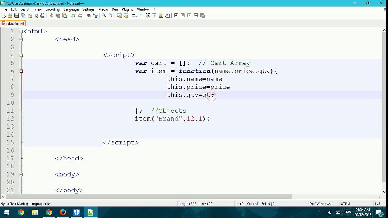
Task: Start recording a macro with the red dot
Action: [176, 15]
